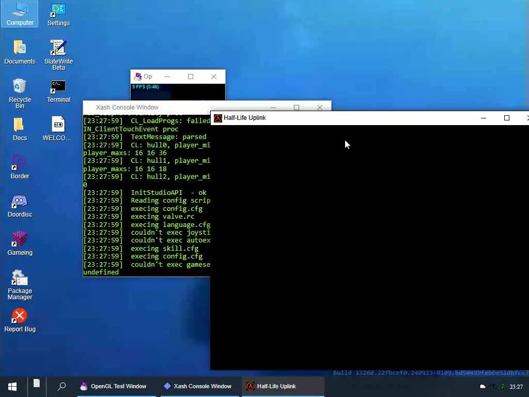Maximize the OpenGL test window
The width and height of the screenshot is (529, 397).
click(191, 77)
